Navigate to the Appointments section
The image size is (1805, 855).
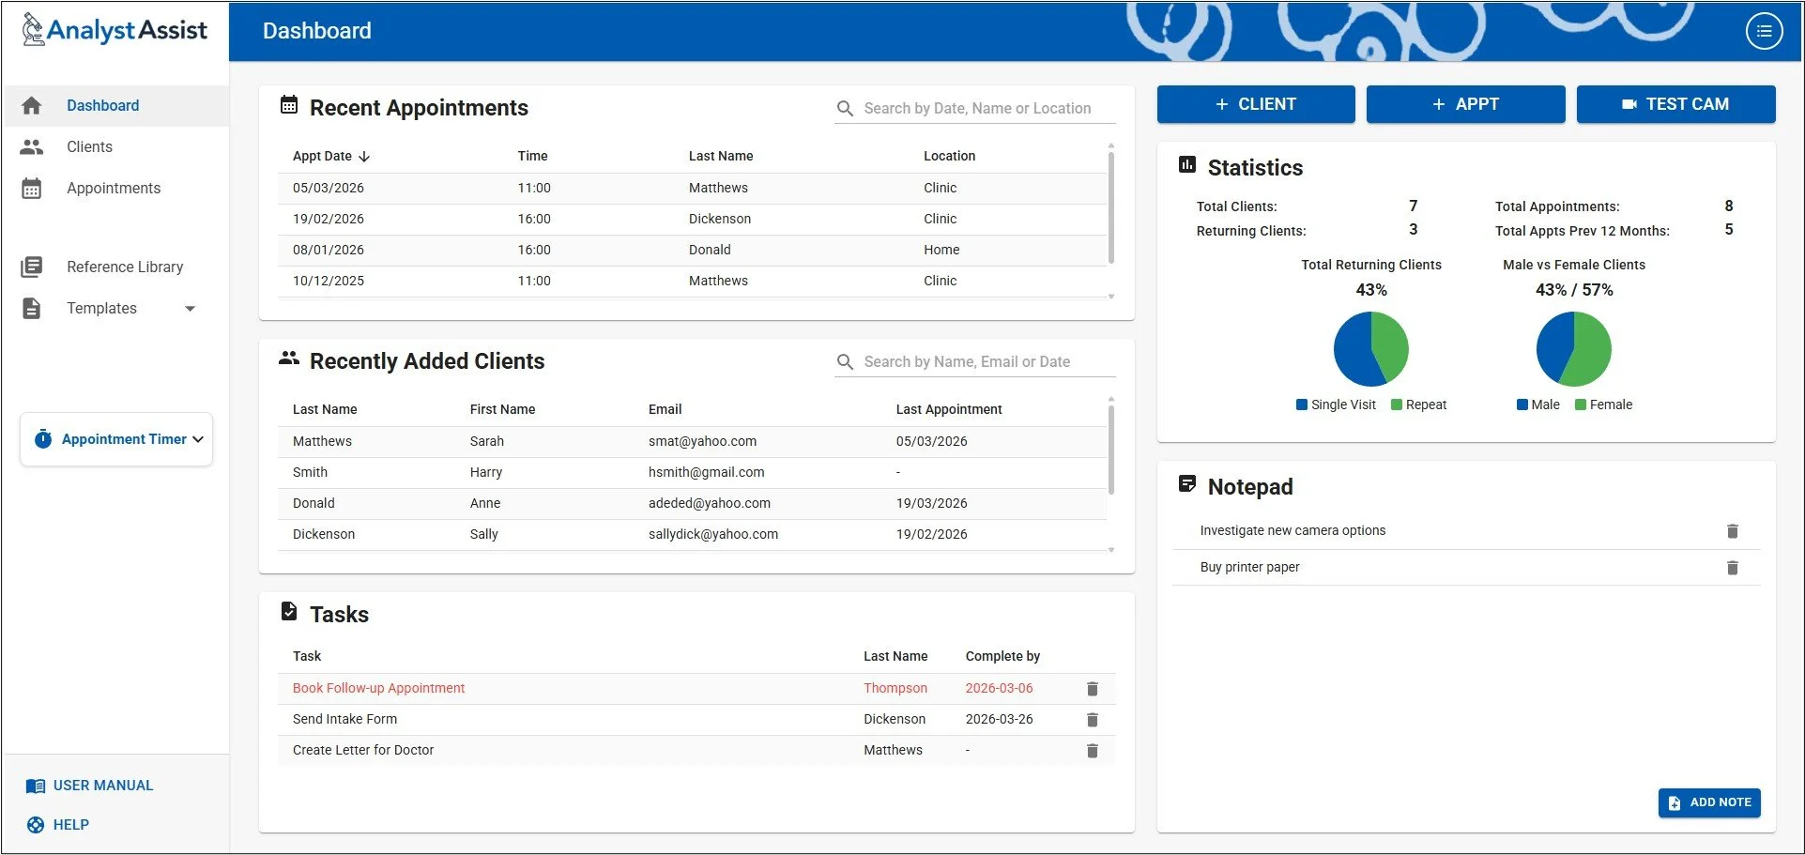click(113, 188)
